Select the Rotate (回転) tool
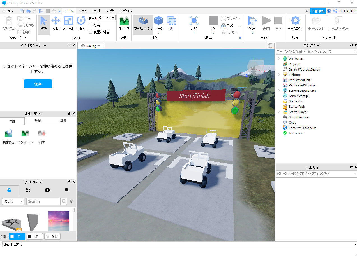357x256 pixels. [81, 23]
